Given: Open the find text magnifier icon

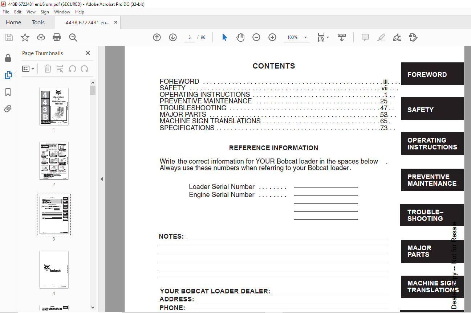Looking at the screenshot, I should click(x=73, y=37).
